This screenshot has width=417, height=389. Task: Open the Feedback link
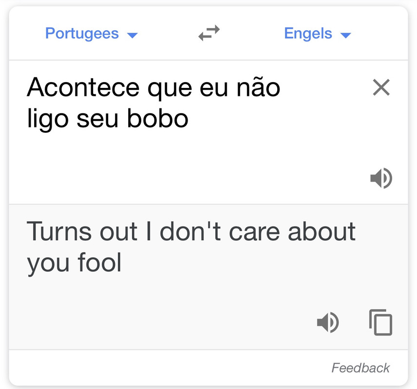360,368
